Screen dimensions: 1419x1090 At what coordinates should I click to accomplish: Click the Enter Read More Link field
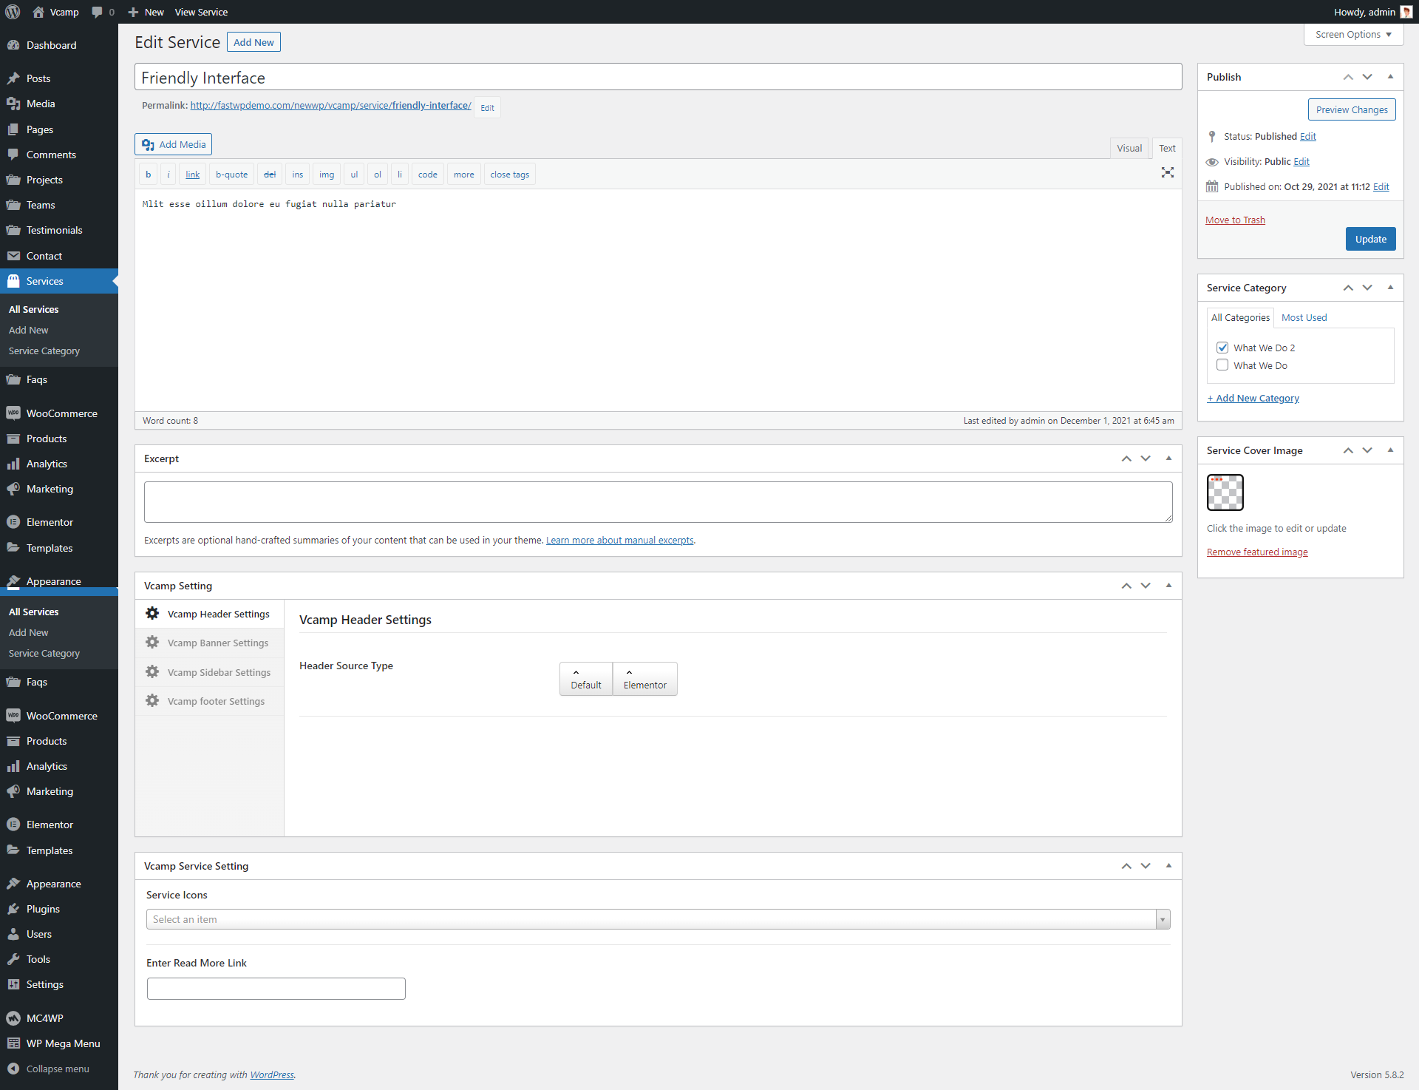(x=276, y=989)
